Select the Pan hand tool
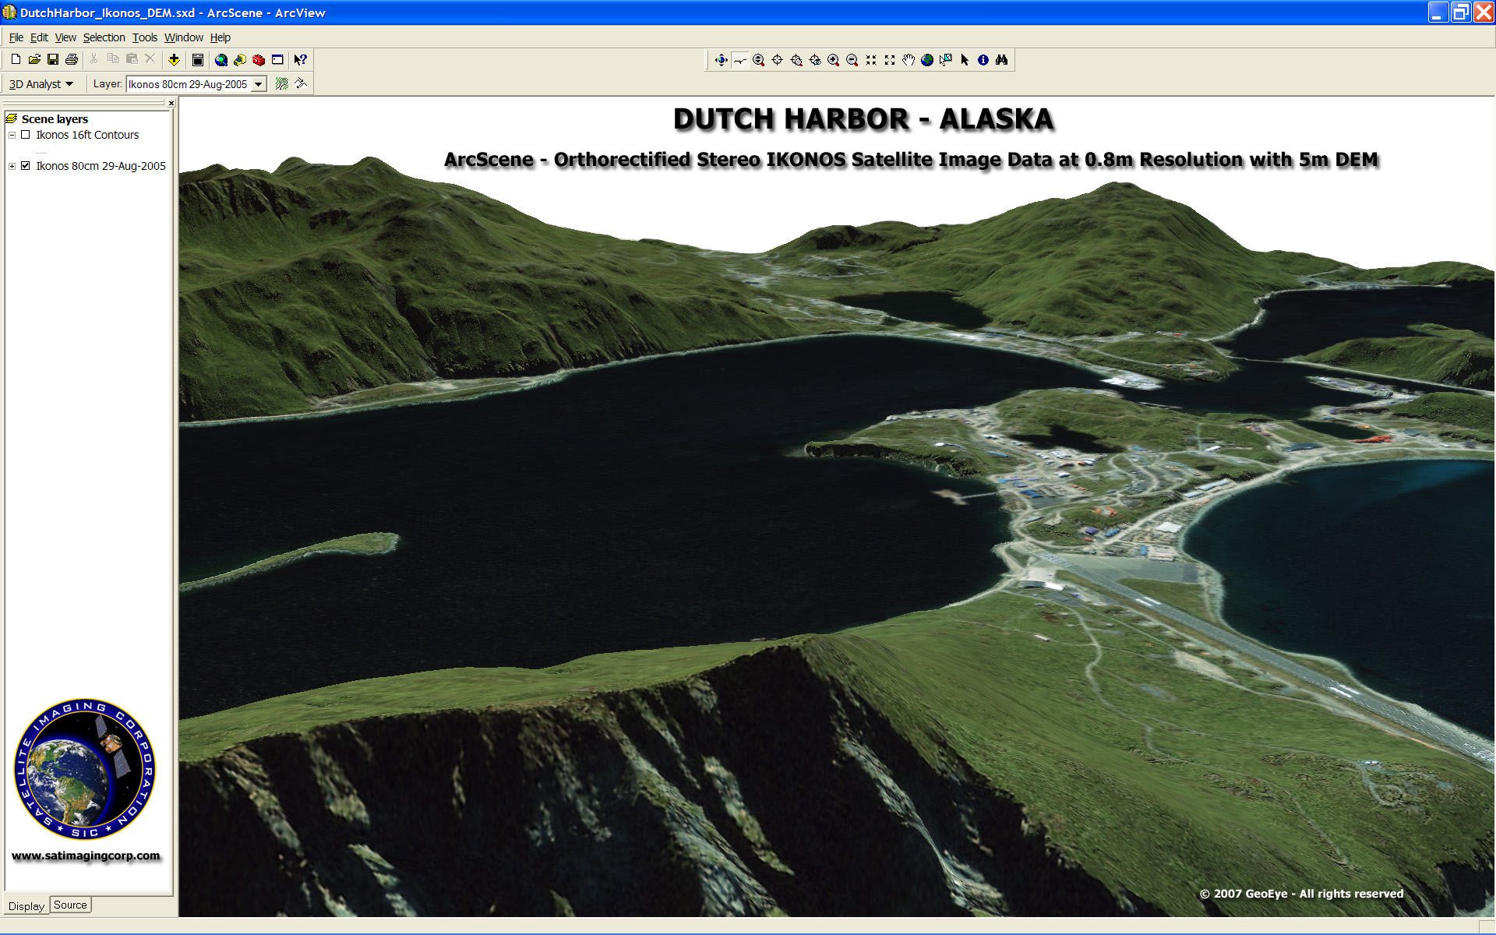The width and height of the screenshot is (1496, 935). click(x=908, y=60)
